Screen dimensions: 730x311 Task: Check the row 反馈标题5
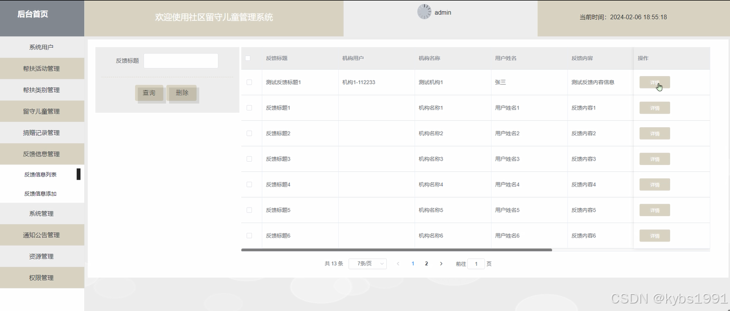[249, 210]
